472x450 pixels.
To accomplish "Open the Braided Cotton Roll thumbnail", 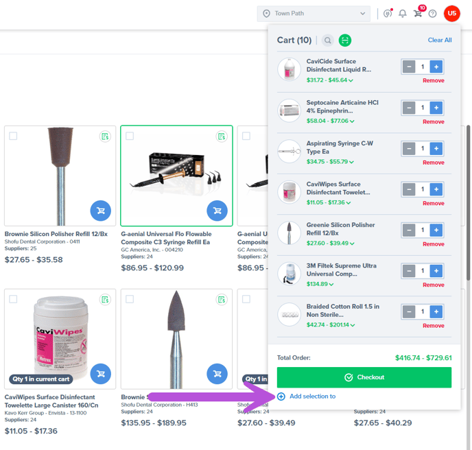I will pyautogui.click(x=289, y=315).
